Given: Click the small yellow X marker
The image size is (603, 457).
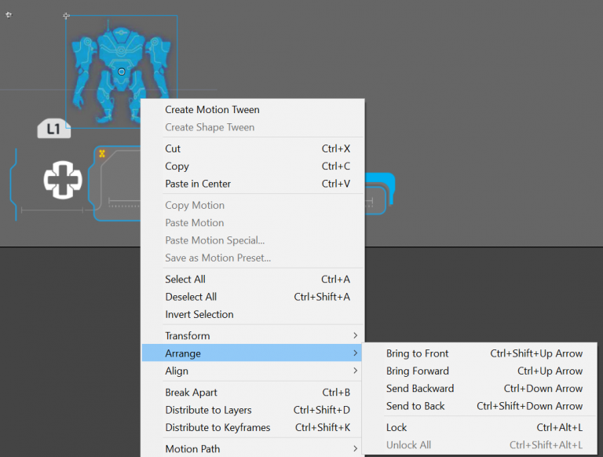Looking at the screenshot, I should (x=102, y=154).
